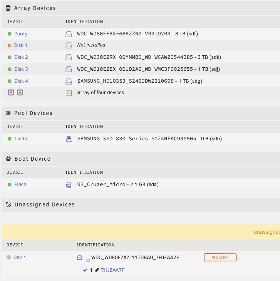The height and width of the screenshot is (281, 280).
Task: Click the green status dot for Disk 4
Action: coord(10,81)
